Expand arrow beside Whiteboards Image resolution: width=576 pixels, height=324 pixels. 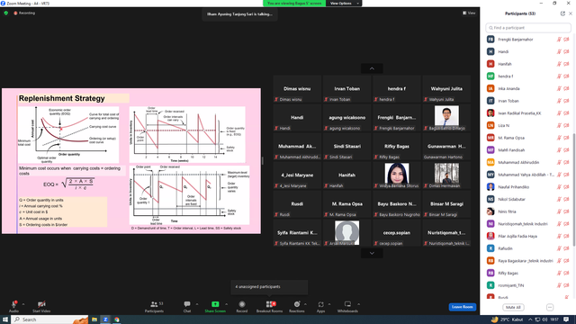(358, 304)
